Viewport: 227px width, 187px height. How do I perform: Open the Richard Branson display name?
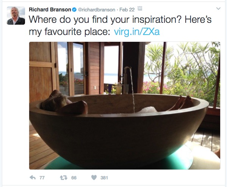click(50, 10)
